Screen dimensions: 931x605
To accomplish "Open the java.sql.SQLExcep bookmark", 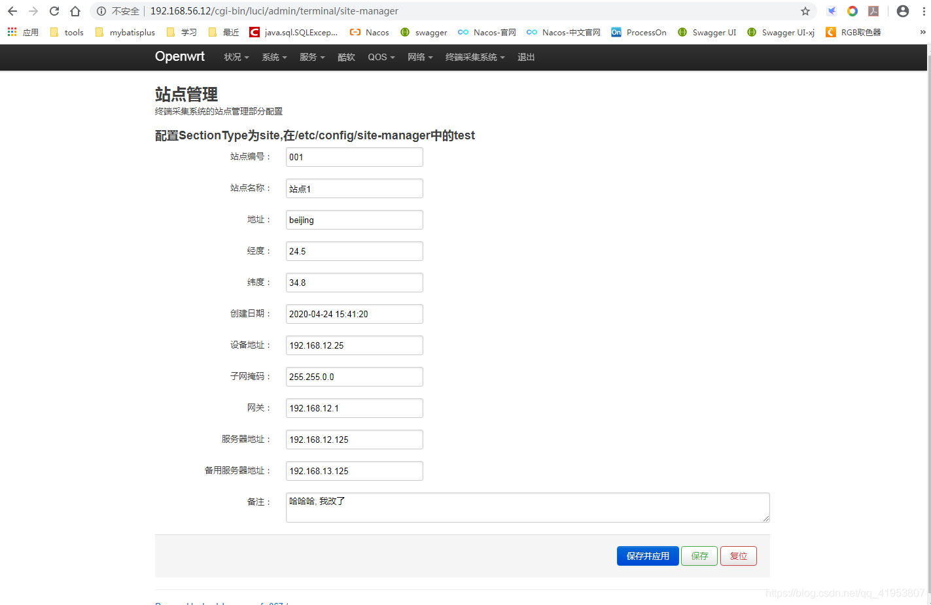I will pyautogui.click(x=294, y=32).
